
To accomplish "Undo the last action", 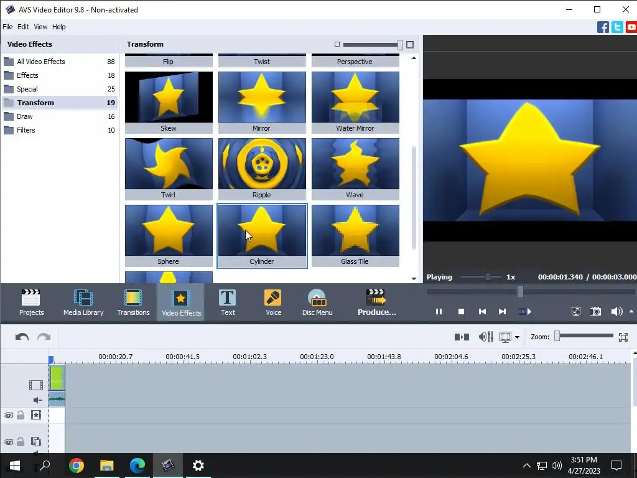I will [x=22, y=337].
